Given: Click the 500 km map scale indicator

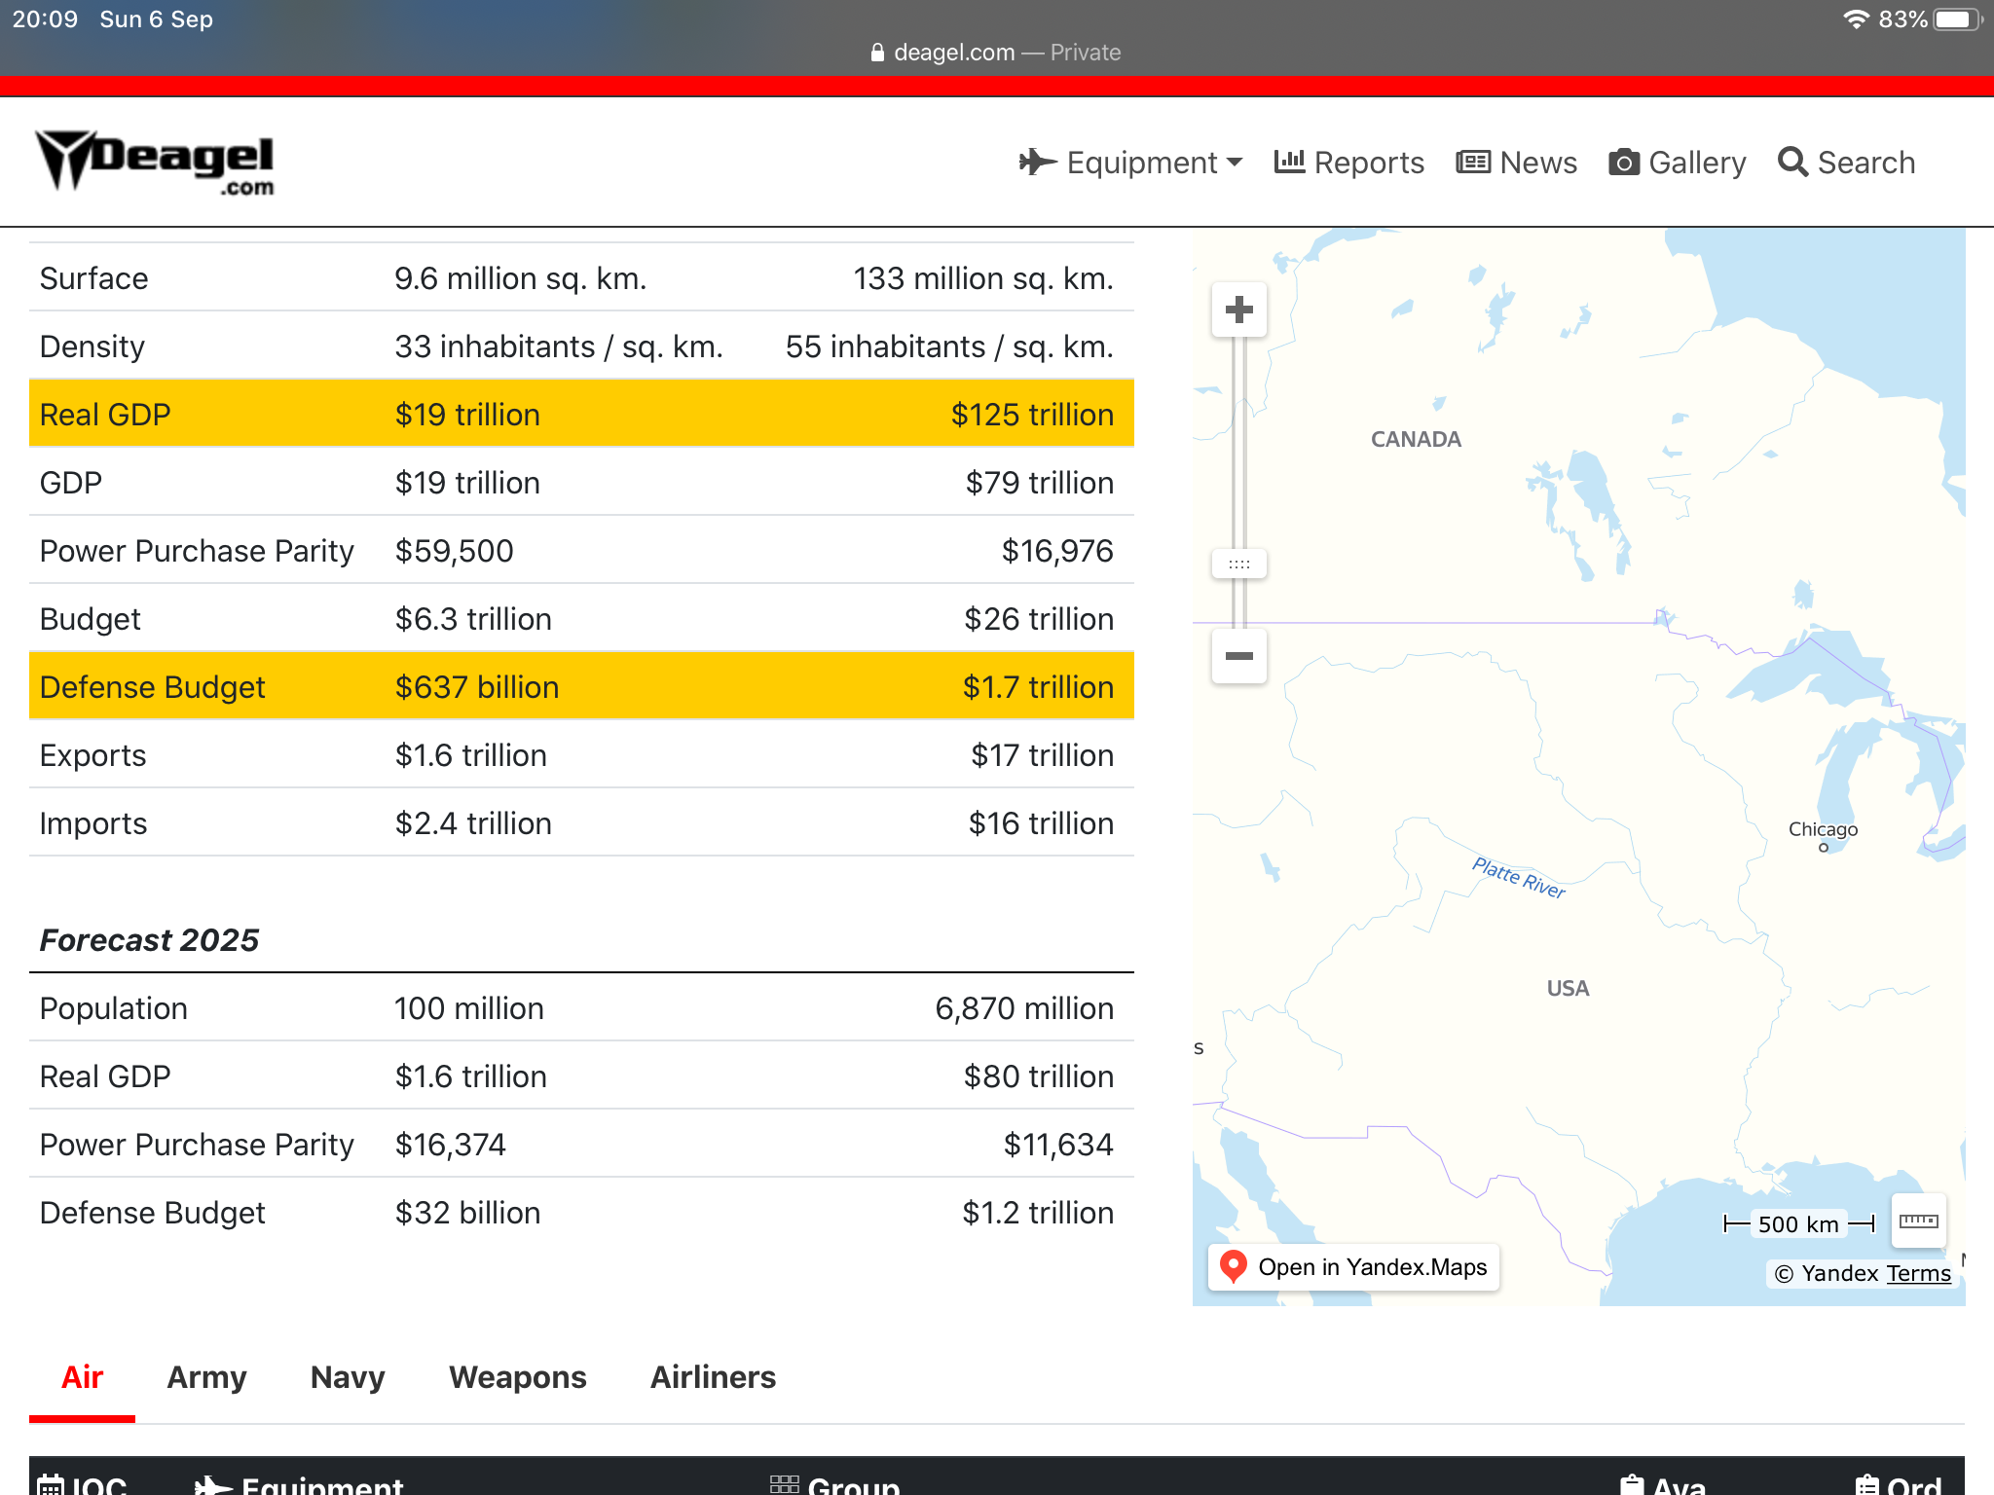Looking at the screenshot, I should click(x=1798, y=1223).
